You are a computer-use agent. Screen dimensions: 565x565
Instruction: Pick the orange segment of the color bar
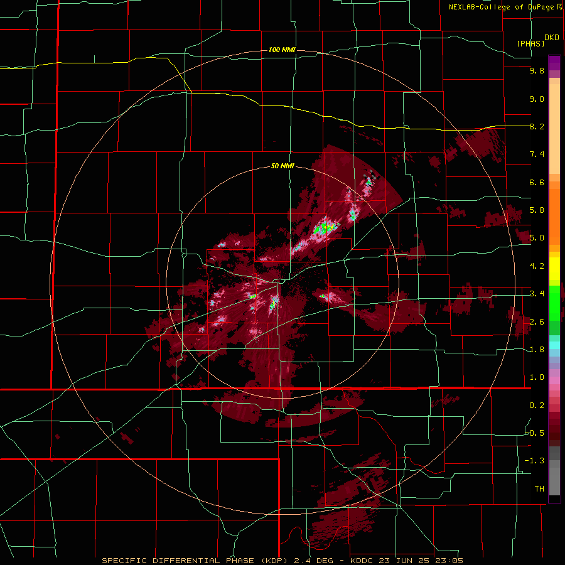point(554,216)
